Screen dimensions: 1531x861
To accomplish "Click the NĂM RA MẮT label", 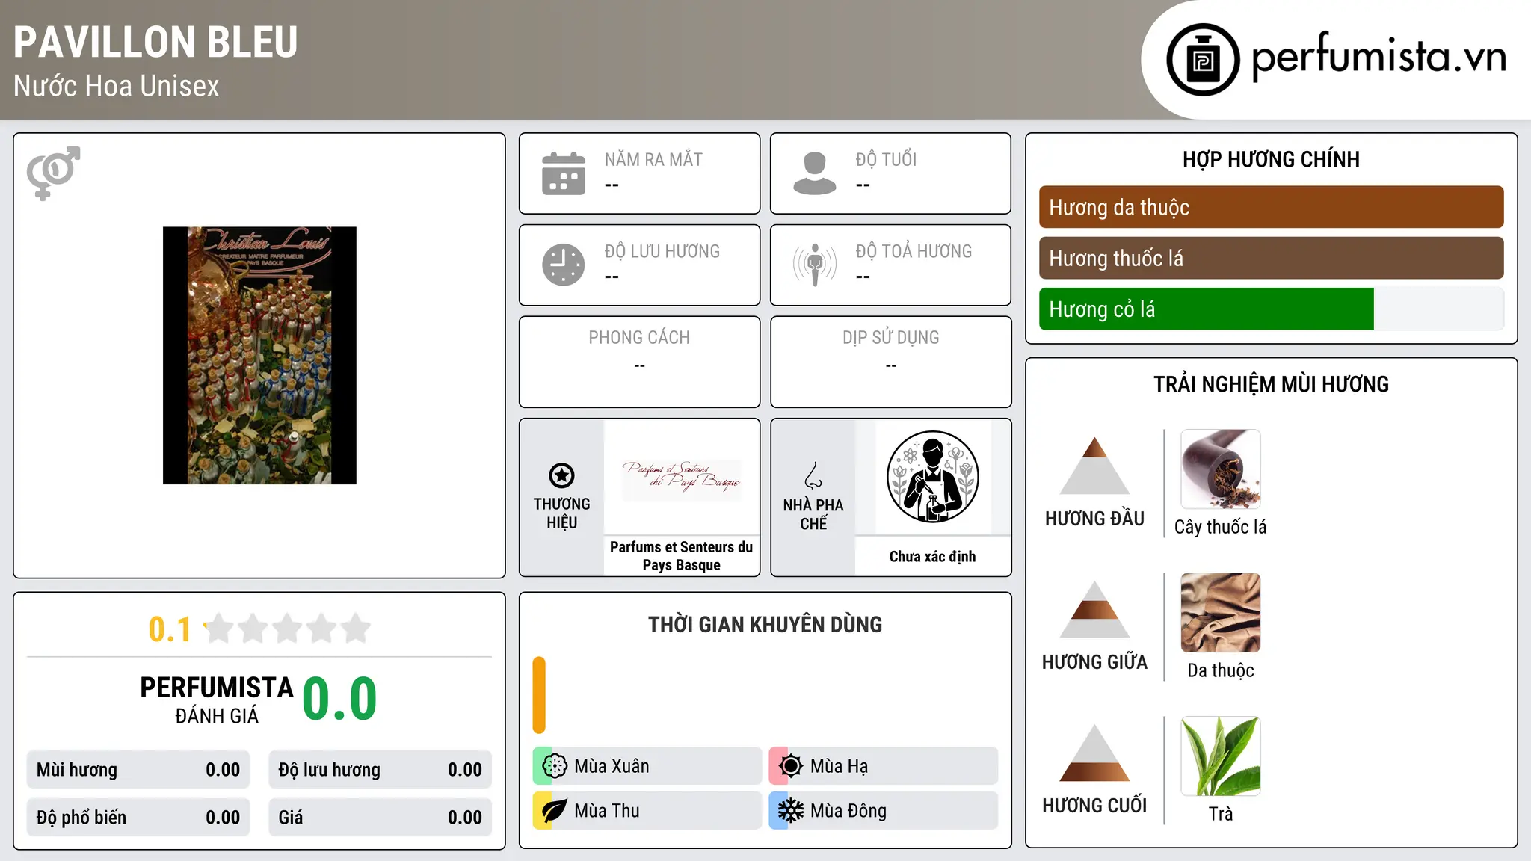I will click(653, 159).
